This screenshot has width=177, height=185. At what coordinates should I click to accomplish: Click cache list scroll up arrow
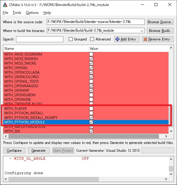(x=171, y=48)
